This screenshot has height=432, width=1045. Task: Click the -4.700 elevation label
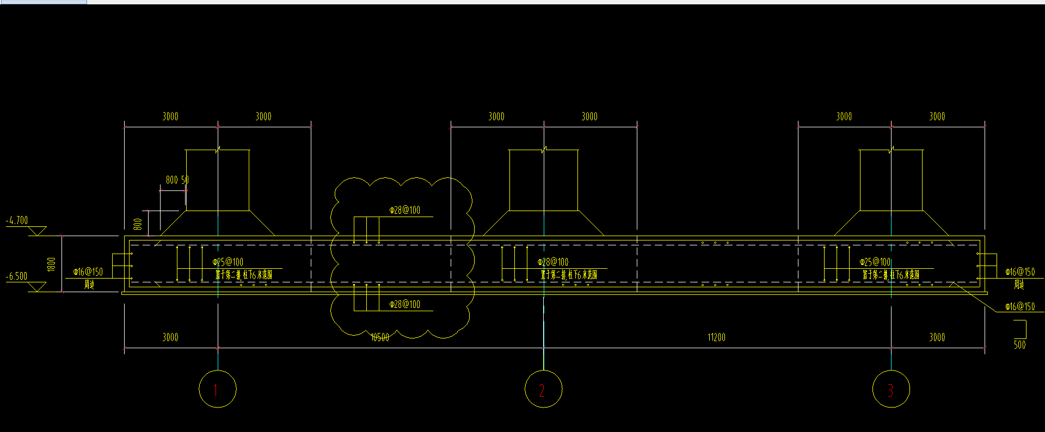(17, 220)
